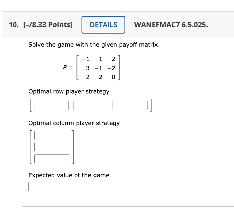The width and height of the screenshot is (234, 213).
Task: Click the 'Expected value of the game' label
Action: [x=69, y=175]
